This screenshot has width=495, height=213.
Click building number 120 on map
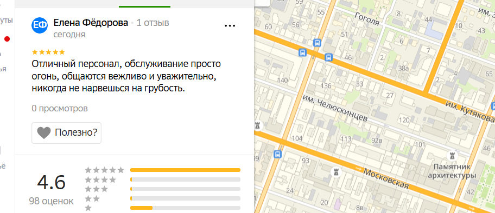pos(404,120)
